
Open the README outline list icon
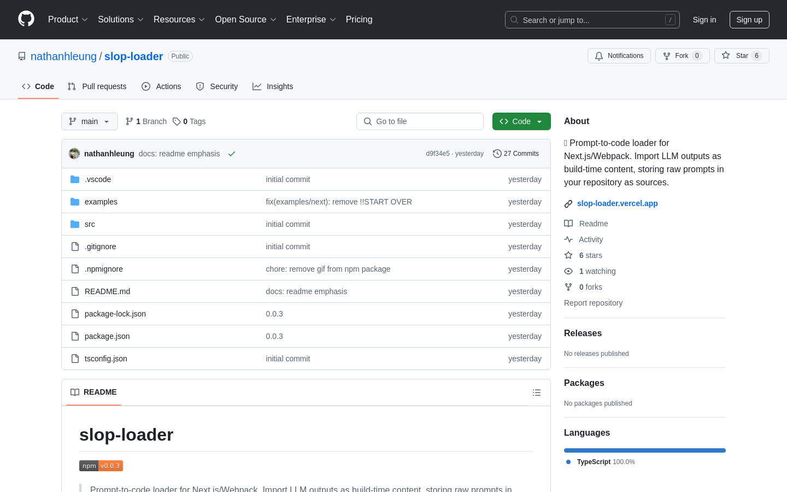537,393
